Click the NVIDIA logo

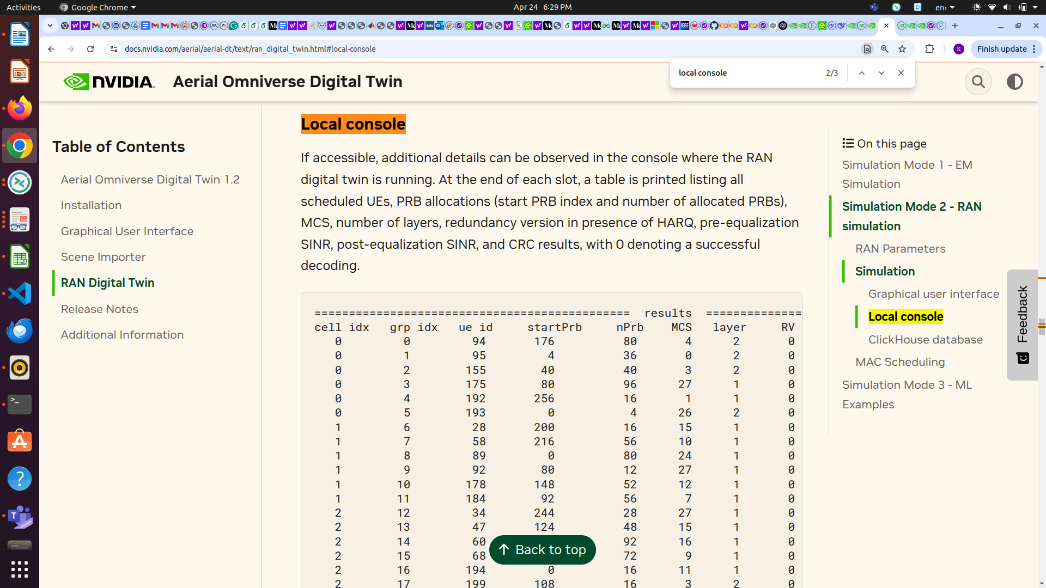110,82
